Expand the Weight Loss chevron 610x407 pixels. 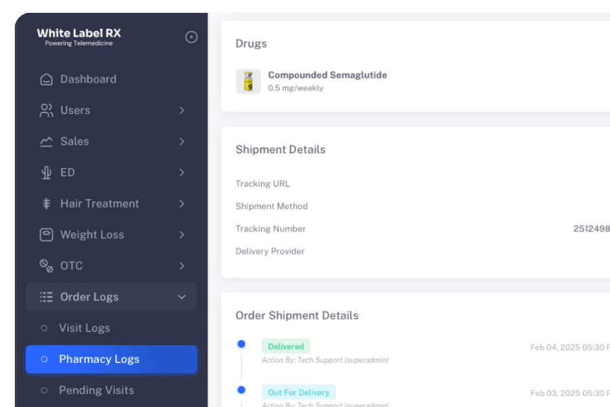182,235
